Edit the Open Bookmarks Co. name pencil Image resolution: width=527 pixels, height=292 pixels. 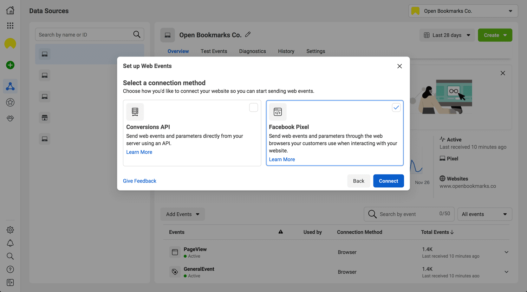[248, 34]
